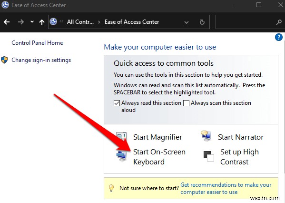The height and width of the screenshot is (203, 285).
Task: Click the Ease of Access address bar icon
Action: [53, 21]
